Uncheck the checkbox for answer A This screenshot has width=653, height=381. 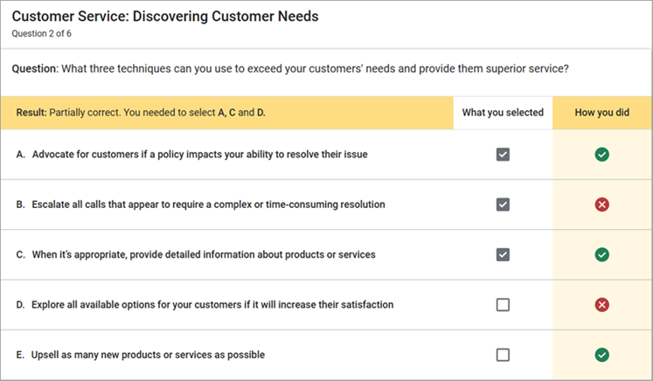pos(503,155)
